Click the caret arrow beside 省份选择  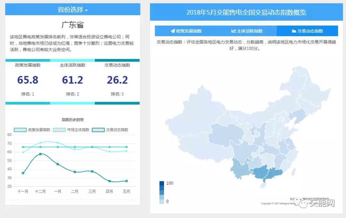click(86, 11)
